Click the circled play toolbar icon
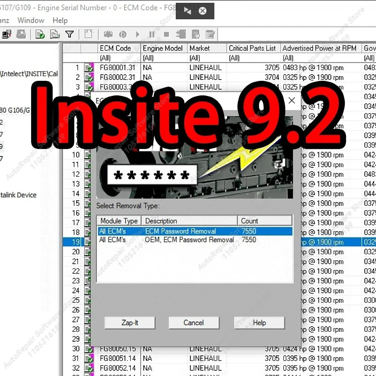This screenshot has height=376, width=376. [123, 34]
